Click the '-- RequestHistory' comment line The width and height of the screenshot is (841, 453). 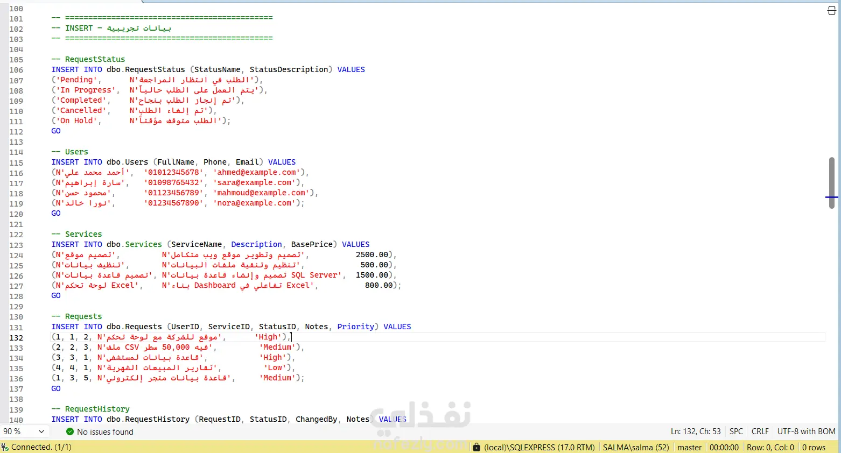pyautogui.click(x=90, y=409)
